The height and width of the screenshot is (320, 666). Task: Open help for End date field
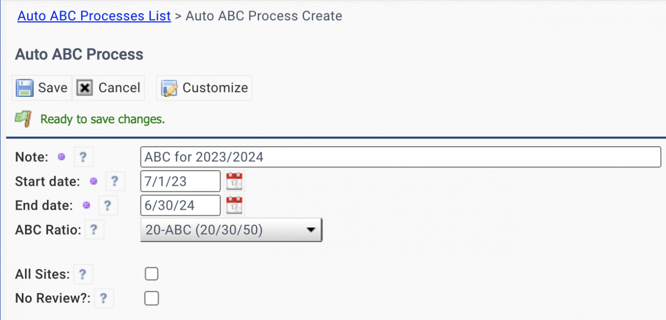click(107, 206)
